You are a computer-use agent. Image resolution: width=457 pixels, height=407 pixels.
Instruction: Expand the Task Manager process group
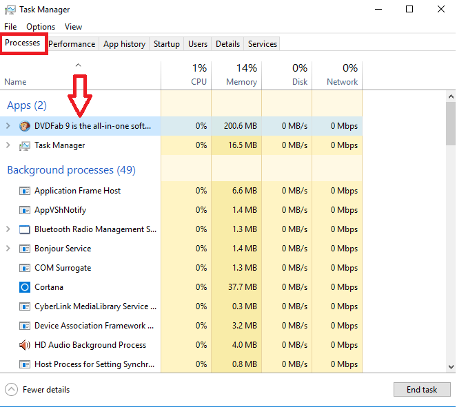click(8, 145)
